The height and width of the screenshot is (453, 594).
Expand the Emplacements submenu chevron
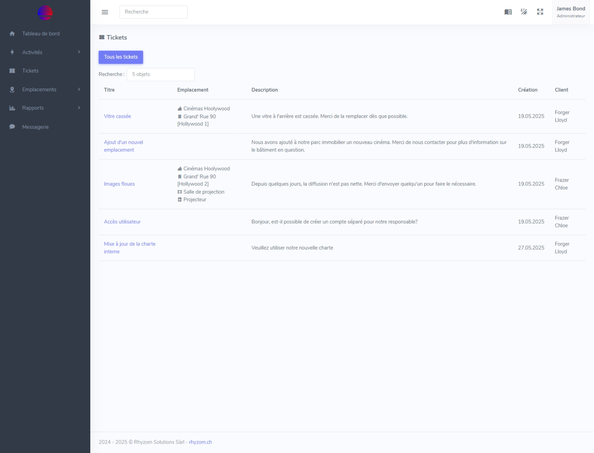coord(79,89)
